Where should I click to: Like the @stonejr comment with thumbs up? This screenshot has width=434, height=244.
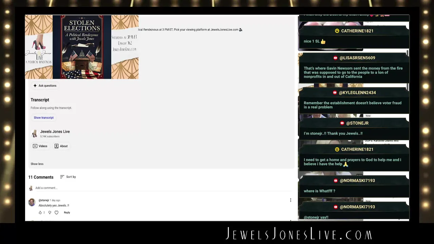pos(40,212)
